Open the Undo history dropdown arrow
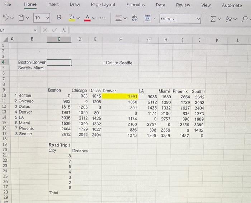This screenshot has height=203, width=251. 12,18
